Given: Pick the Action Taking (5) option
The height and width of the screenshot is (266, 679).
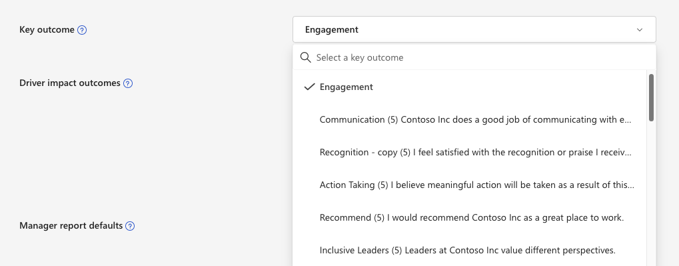Looking at the screenshot, I should [x=470, y=185].
